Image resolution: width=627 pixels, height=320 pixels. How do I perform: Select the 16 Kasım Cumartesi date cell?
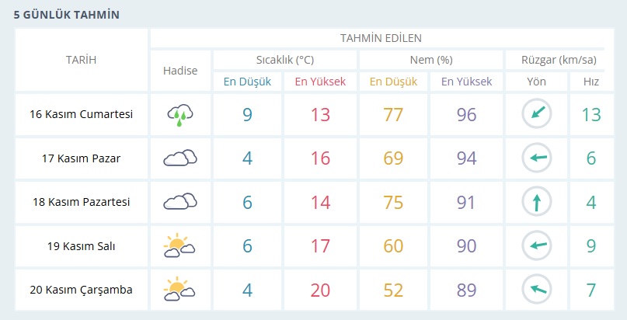(81, 114)
